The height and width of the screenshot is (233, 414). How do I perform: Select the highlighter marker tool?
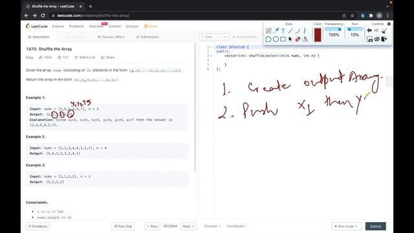pyautogui.click(x=276, y=31)
